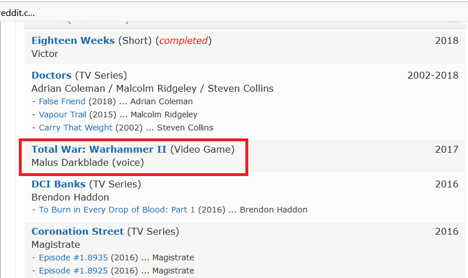Open the Total War: Warhammer II link
468x278 pixels.
click(x=99, y=149)
